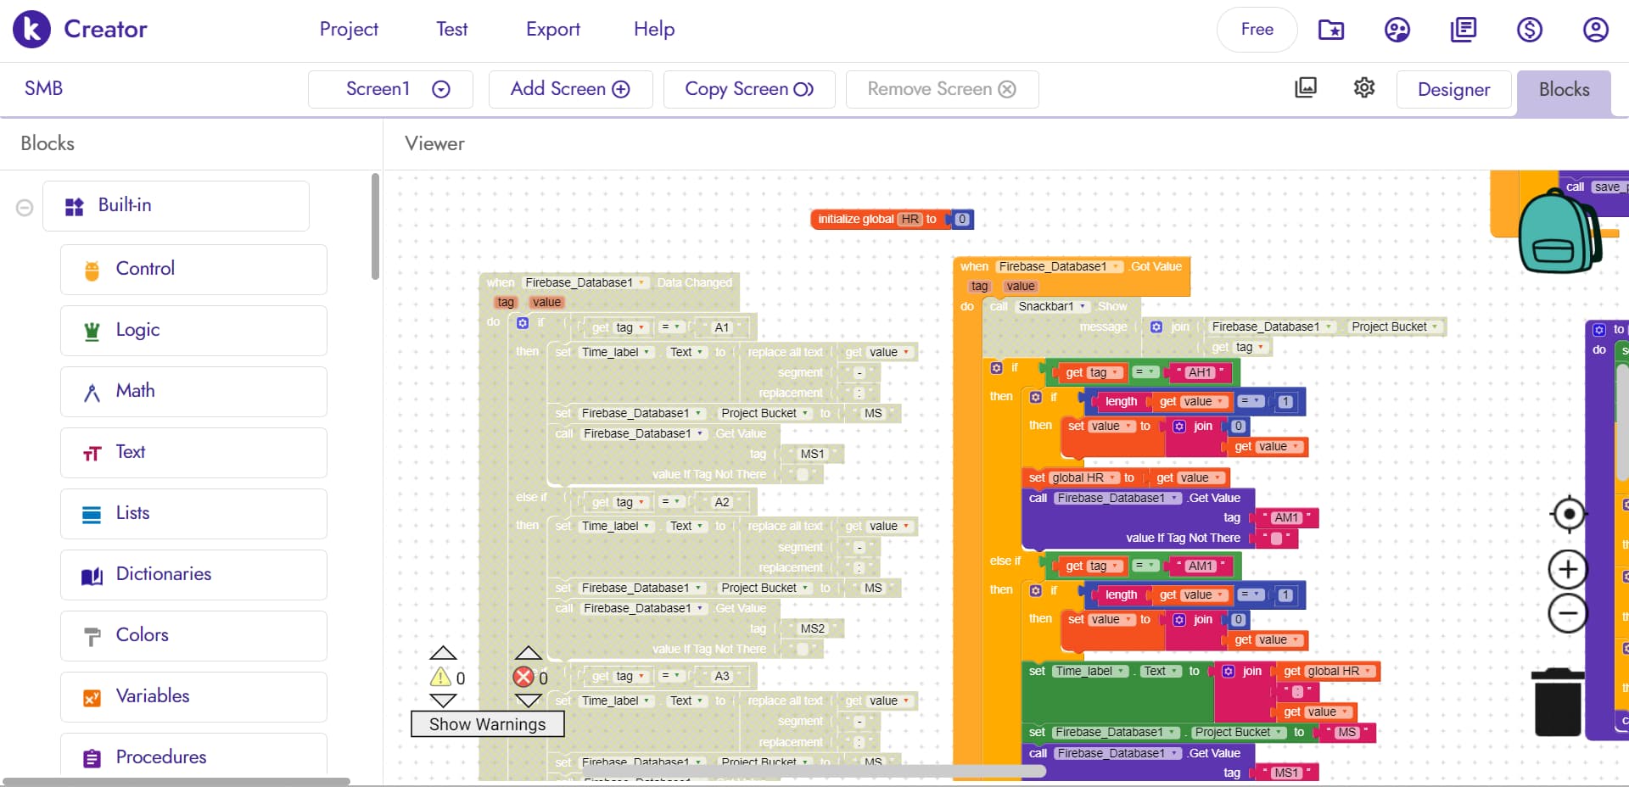
Task: Click the trash can icon
Action: point(1558,702)
